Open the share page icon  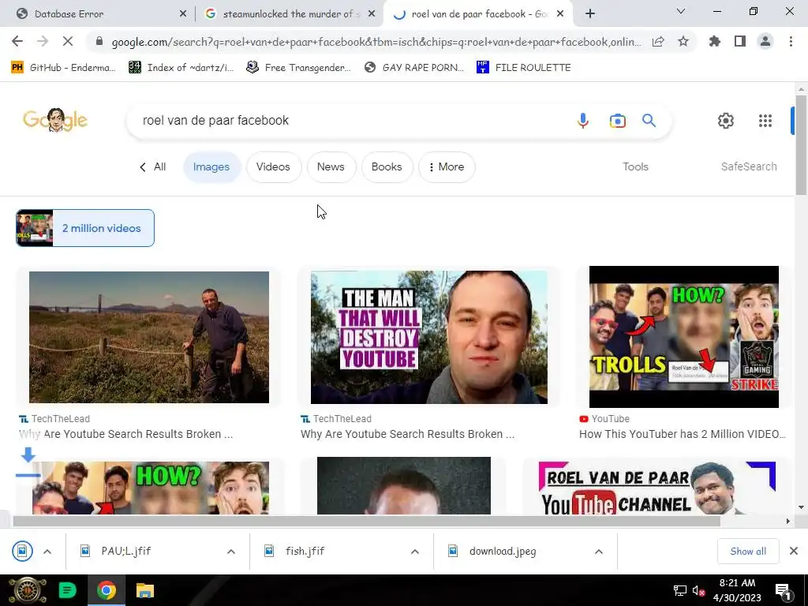click(x=658, y=42)
